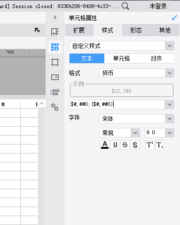The height and width of the screenshot is (225, 180).
Task: Open the 宋体 font dropdown
Action: point(137,119)
